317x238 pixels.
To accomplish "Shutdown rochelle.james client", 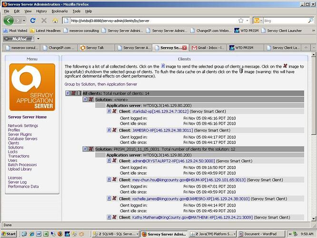I will 114,198.
